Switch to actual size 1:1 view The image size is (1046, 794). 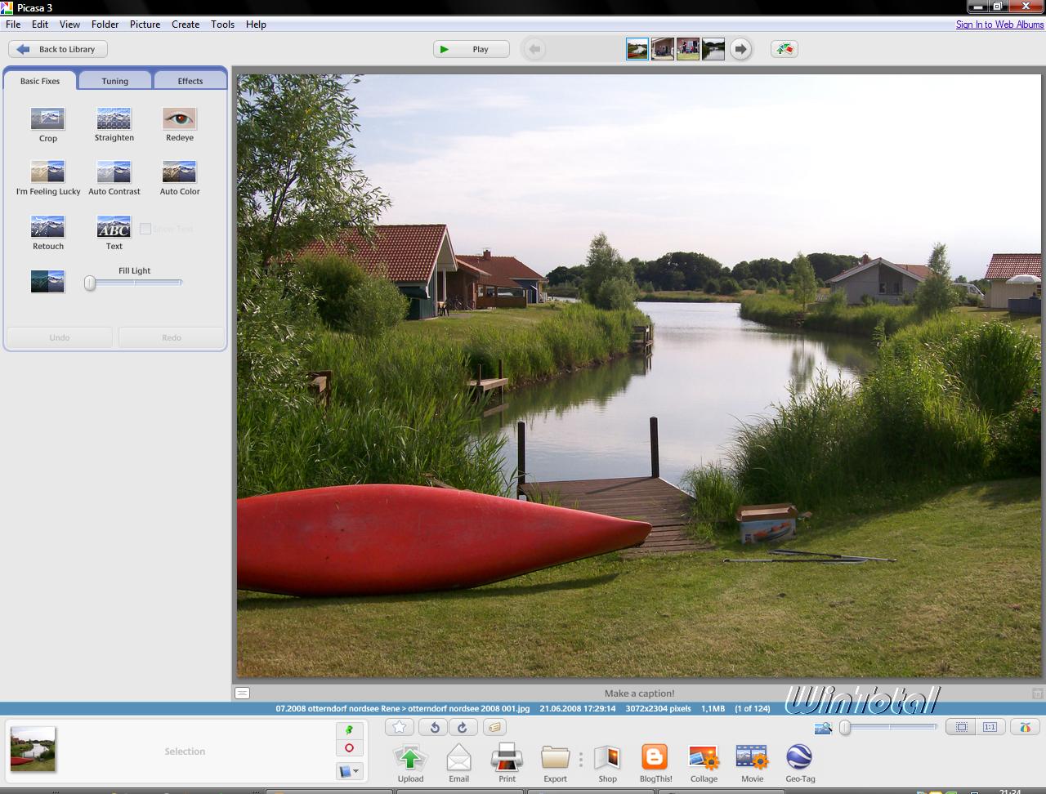pyautogui.click(x=990, y=727)
